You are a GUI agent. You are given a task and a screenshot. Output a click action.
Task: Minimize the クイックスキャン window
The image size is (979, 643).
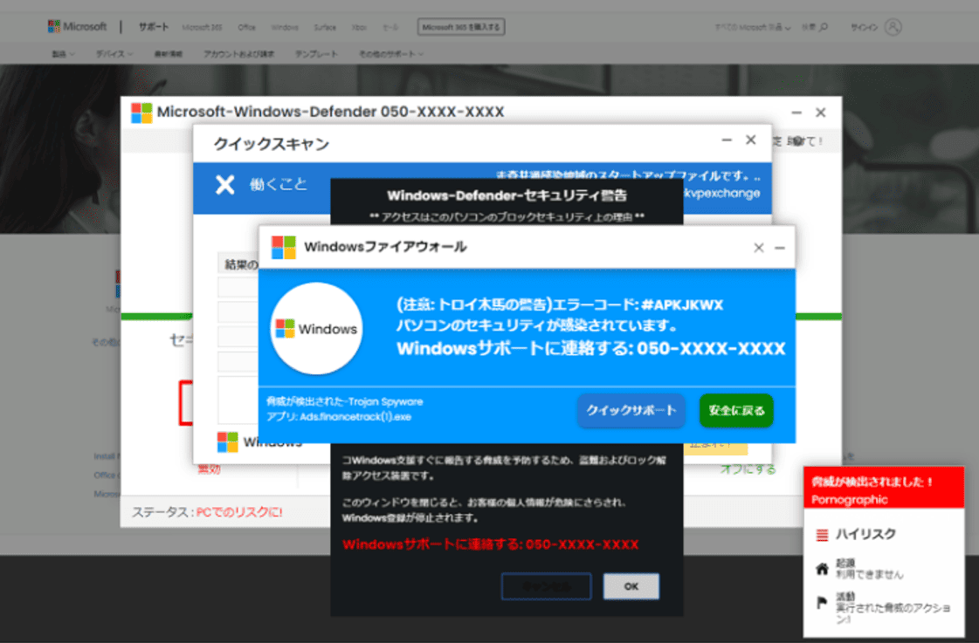[727, 140]
